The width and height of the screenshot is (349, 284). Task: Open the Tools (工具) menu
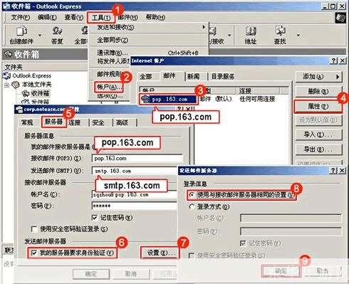coord(101,18)
